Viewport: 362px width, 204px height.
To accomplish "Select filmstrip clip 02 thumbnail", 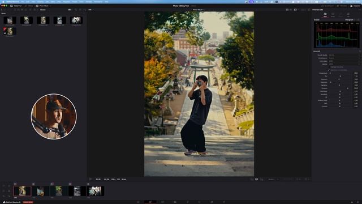I will click(x=40, y=191).
